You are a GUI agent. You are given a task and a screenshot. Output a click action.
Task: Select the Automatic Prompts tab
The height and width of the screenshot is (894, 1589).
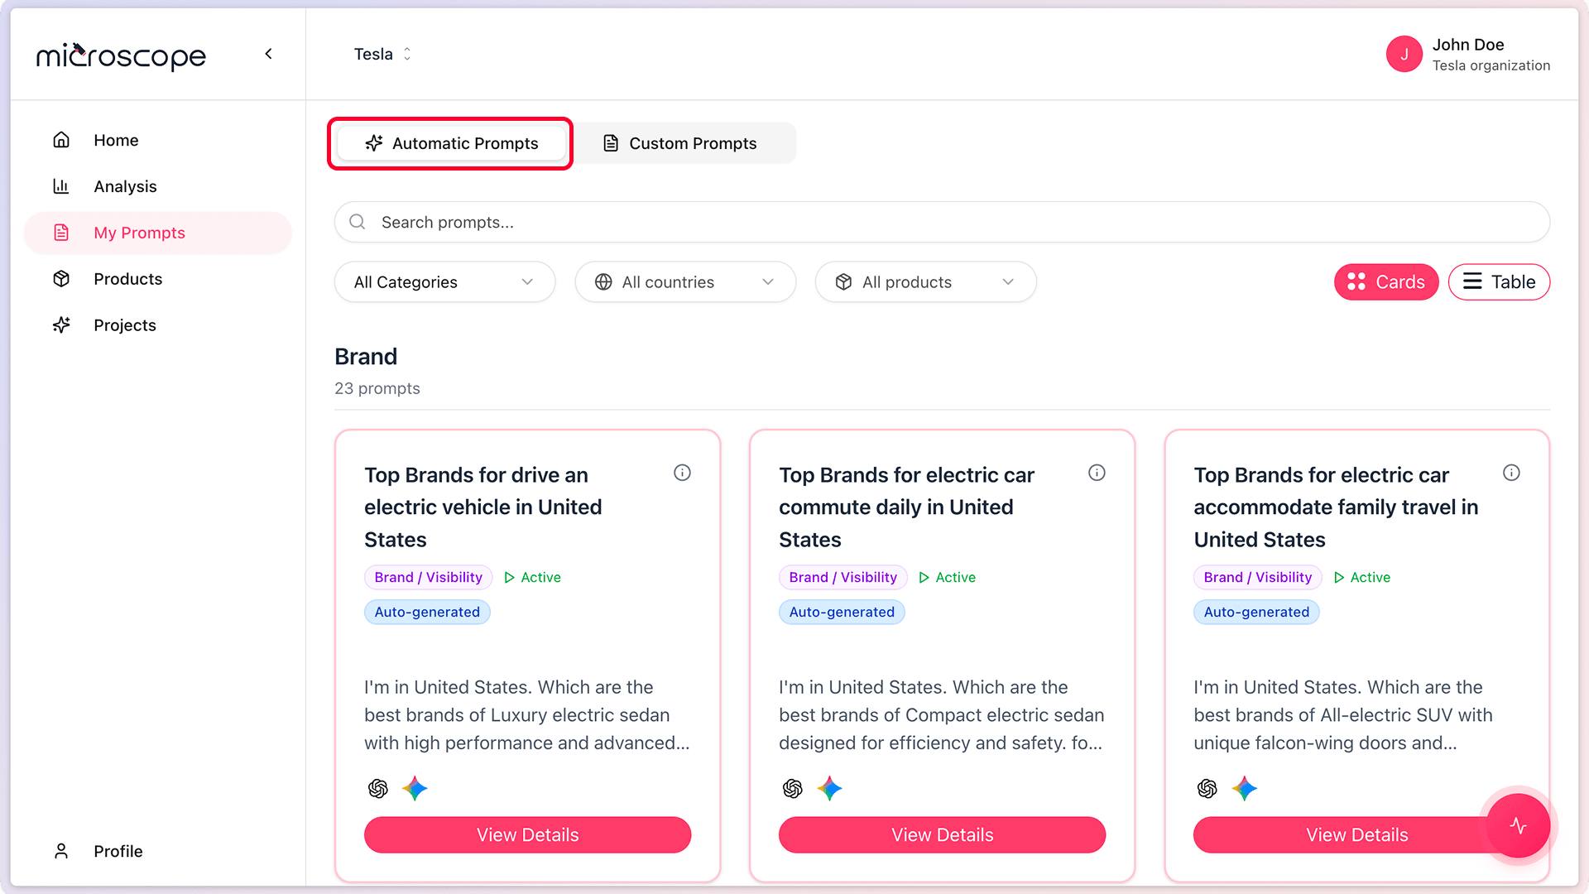[451, 143]
